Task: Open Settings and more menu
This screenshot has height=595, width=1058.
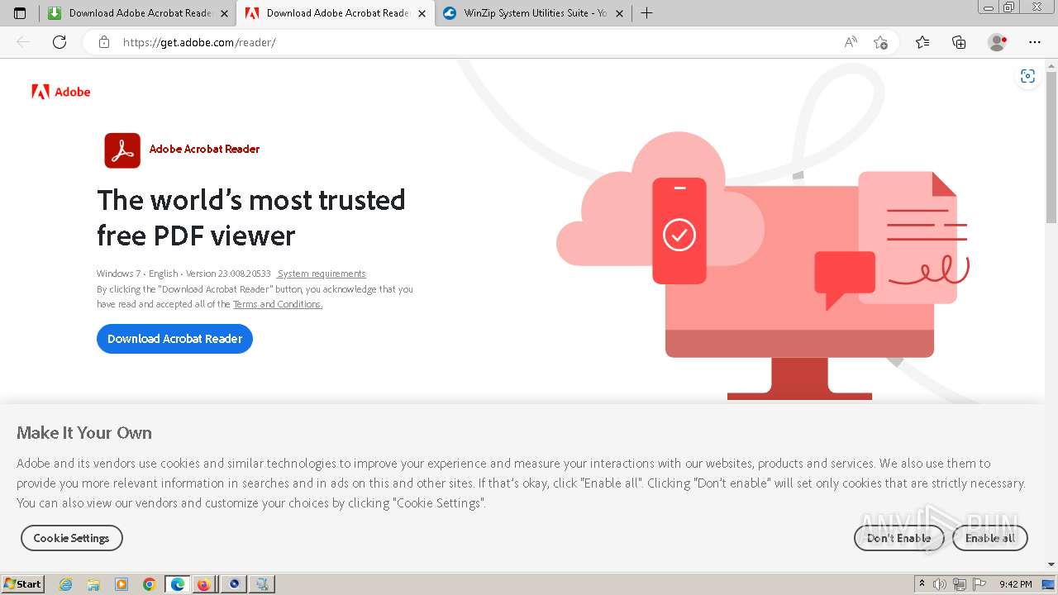Action: click(x=1035, y=42)
